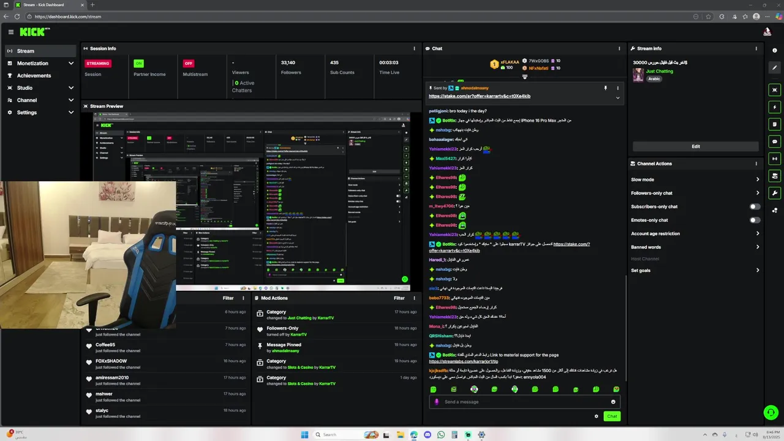Image resolution: width=784 pixels, height=441 pixels.
Task: Click Just Chatting category link in Stream Info
Action: pyautogui.click(x=660, y=71)
